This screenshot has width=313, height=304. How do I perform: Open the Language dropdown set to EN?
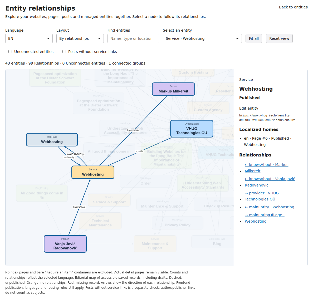click(x=29, y=38)
